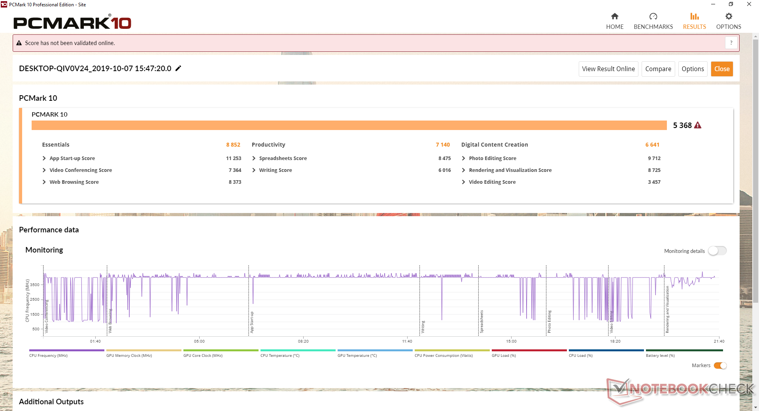
Task: Click the 15:00 time axis label
Action: 511,341
